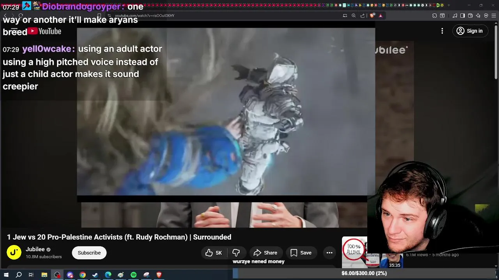Viewport: 499px width, 280px height.
Task: Open YouTube settings three-dot menu
Action: coord(442,31)
